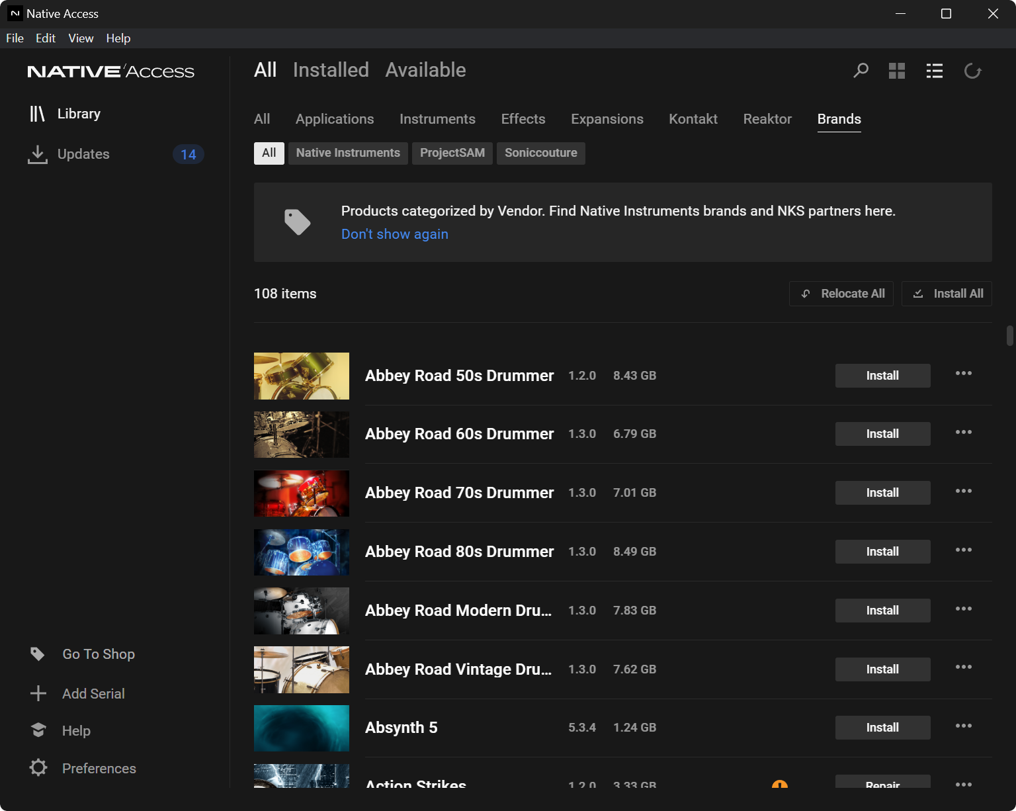This screenshot has height=811, width=1016.
Task: Select the Reaktor category tab
Action: (x=767, y=119)
